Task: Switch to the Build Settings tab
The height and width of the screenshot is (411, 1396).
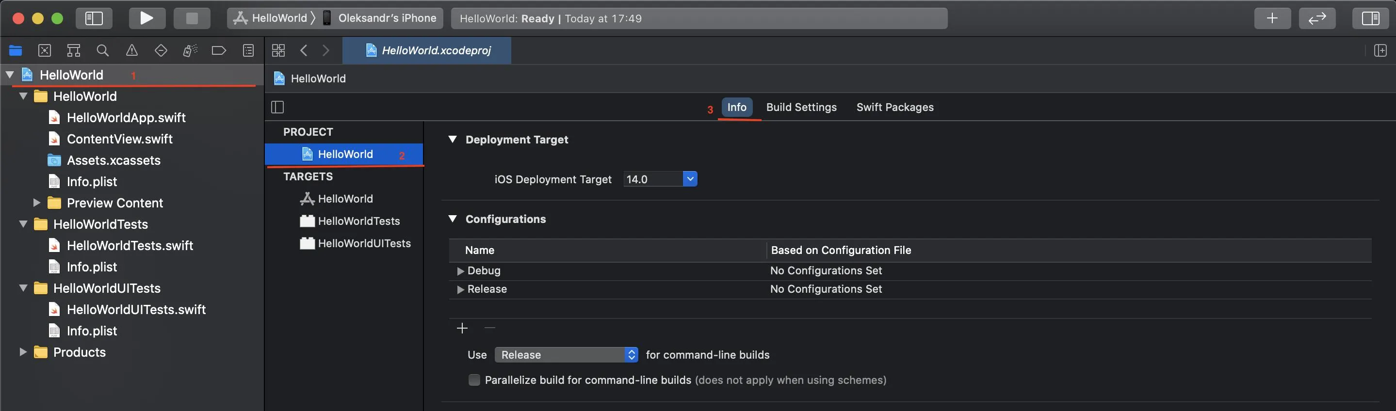Action: pyautogui.click(x=801, y=107)
